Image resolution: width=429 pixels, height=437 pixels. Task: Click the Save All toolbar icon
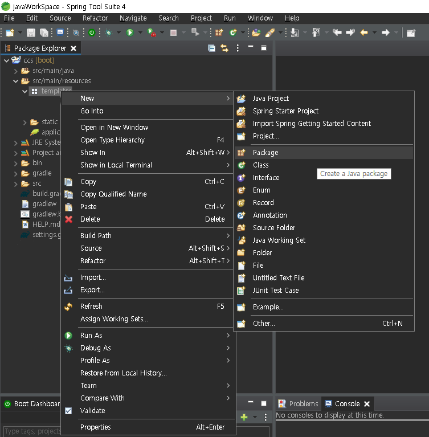coord(44,32)
